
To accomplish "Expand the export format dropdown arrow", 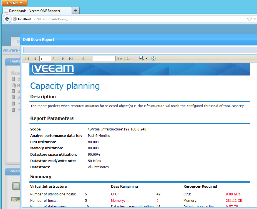I will coord(146,58).
